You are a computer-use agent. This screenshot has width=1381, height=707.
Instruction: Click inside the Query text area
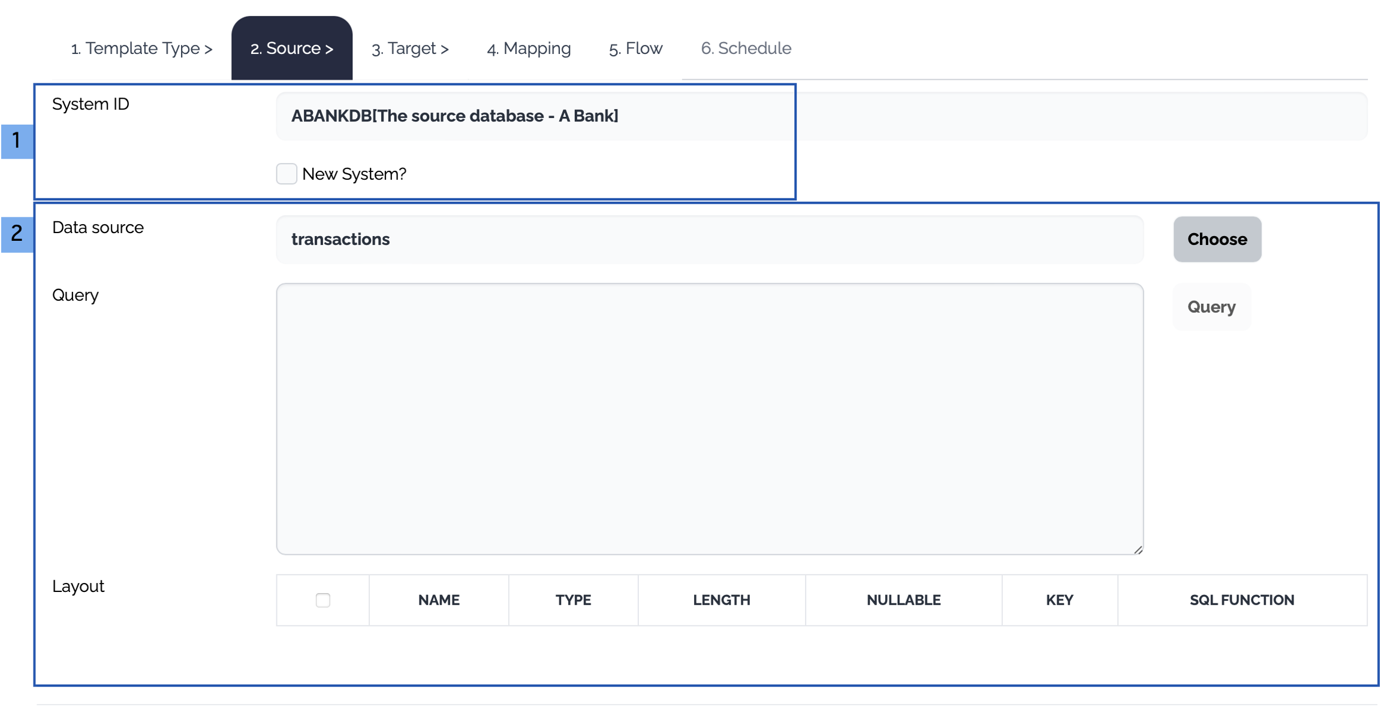(x=710, y=419)
